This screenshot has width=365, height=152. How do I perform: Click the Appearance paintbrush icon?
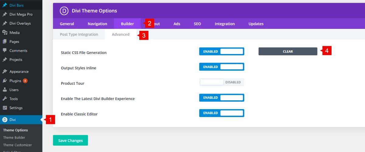5,72
